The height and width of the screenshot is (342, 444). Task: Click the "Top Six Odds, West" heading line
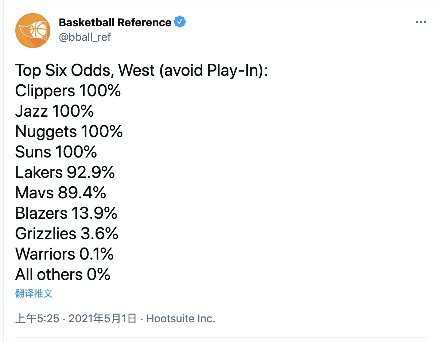point(141,70)
